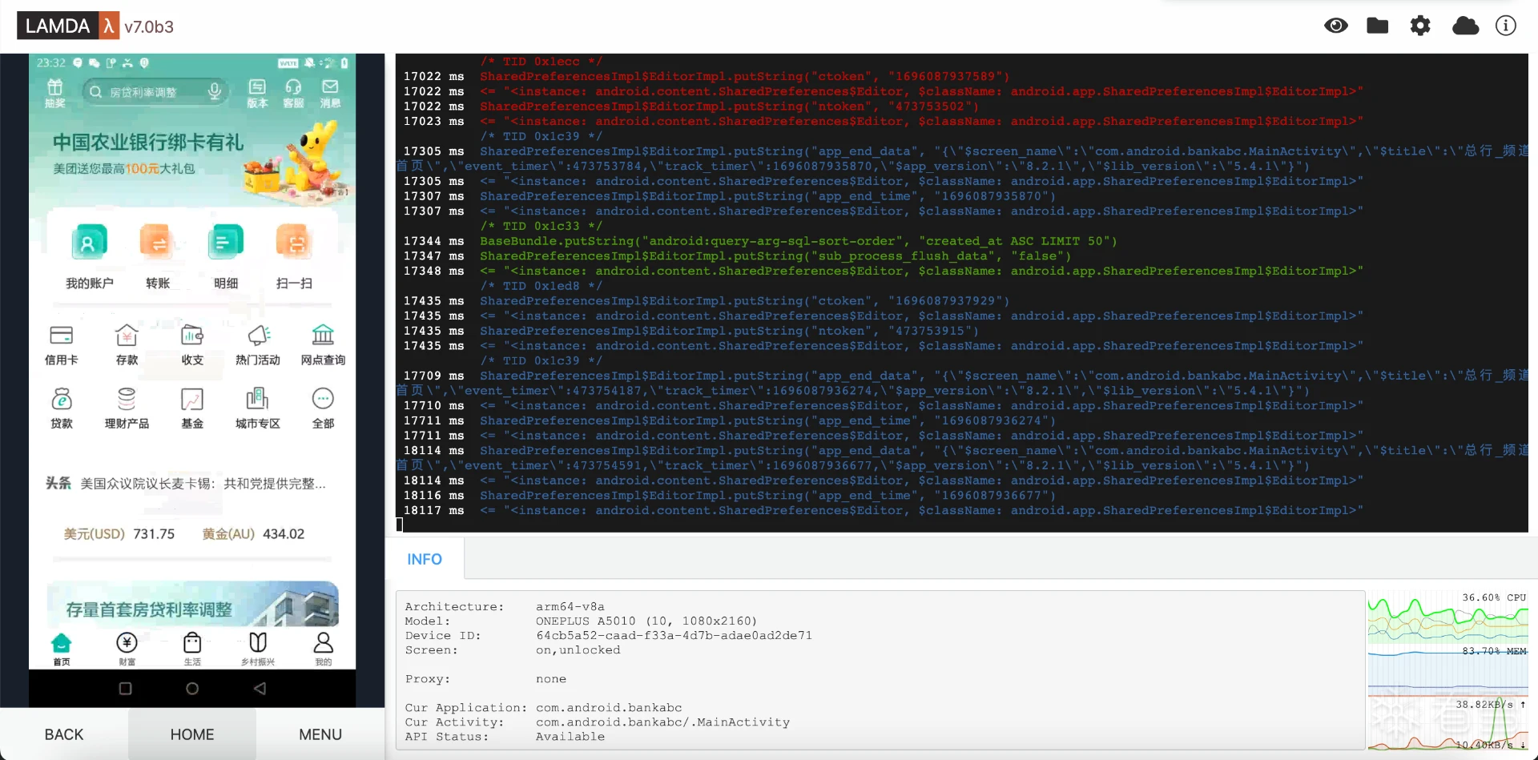This screenshot has height=760, width=1538.
Task: Open 客服 customer service icon
Action: point(293,93)
